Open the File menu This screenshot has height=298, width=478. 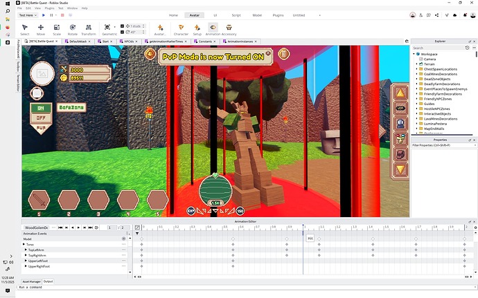[19, 8]
